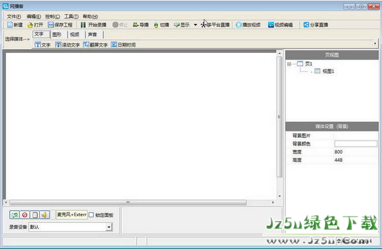Toggle the green music note button
Image resolution: width=382 pixels, height=249 pixels.
15,215
